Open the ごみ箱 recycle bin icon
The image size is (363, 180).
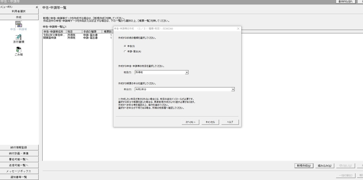(18, 51)
